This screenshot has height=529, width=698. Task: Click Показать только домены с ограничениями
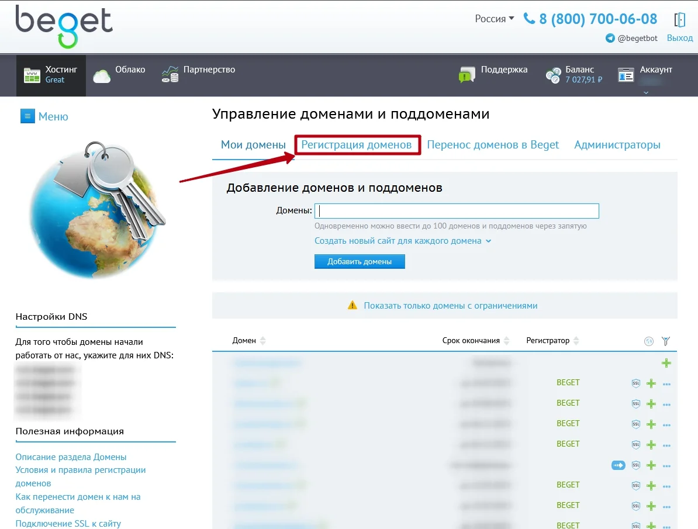pos(451,306)
